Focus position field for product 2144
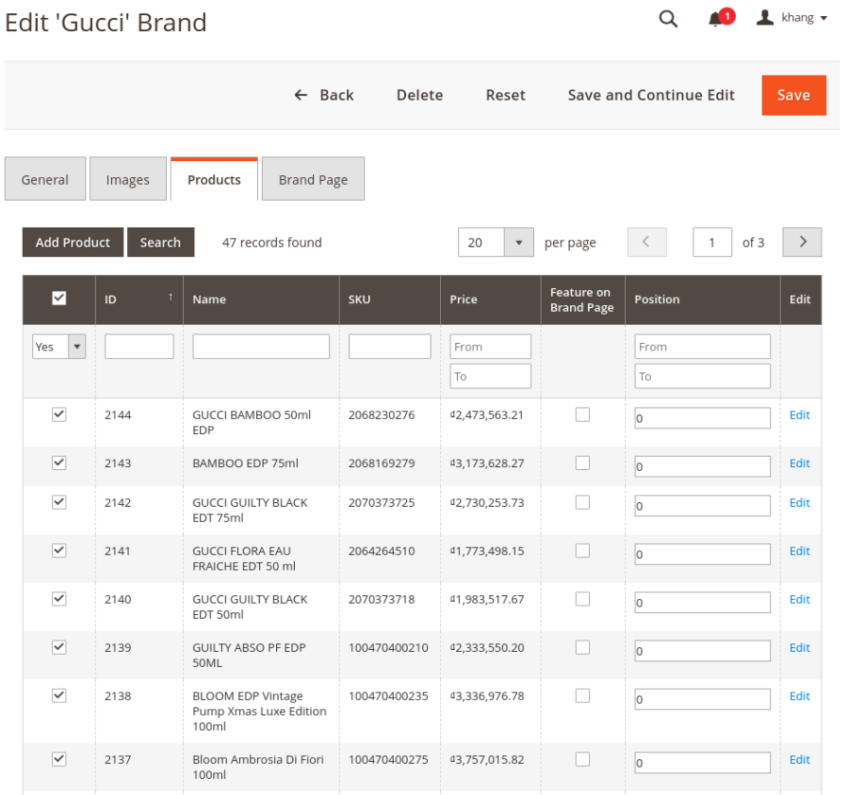Image resolution: width=848 pixels, height=795 pixels. coord(702,418)
